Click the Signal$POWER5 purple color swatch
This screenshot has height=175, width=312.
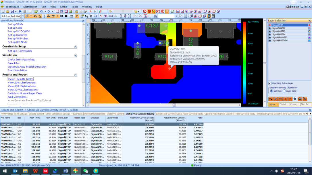tap(309, 37)
